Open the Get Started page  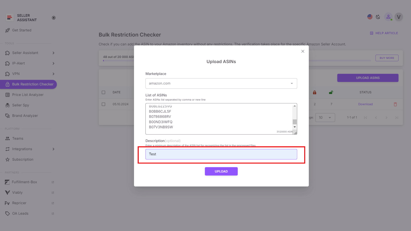pyautogui.click(x=22, y=30)
